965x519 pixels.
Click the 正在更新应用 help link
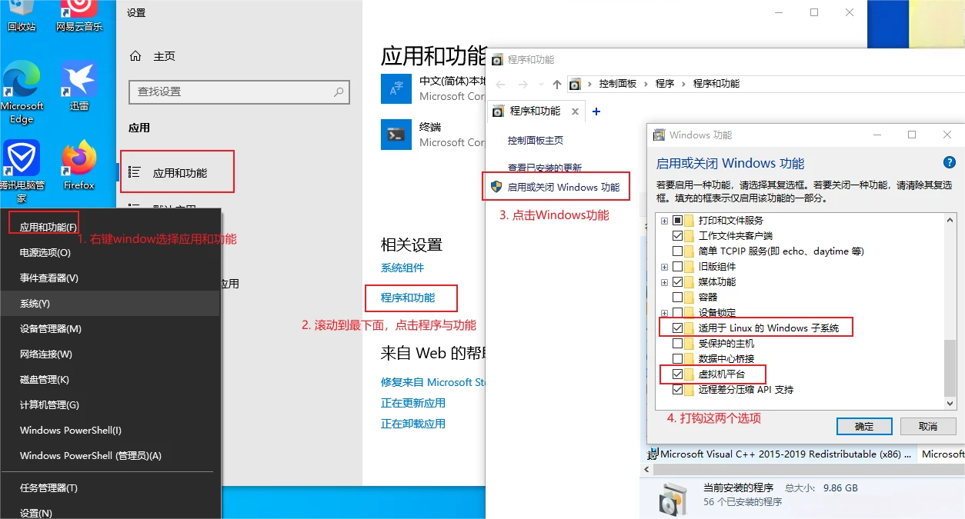413,403
